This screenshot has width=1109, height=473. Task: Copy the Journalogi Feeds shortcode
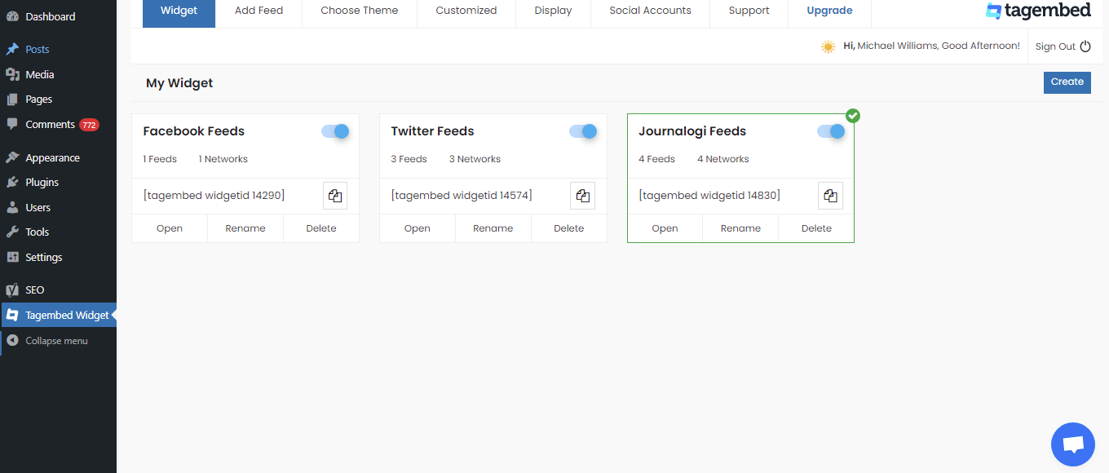tap(830, 196)
